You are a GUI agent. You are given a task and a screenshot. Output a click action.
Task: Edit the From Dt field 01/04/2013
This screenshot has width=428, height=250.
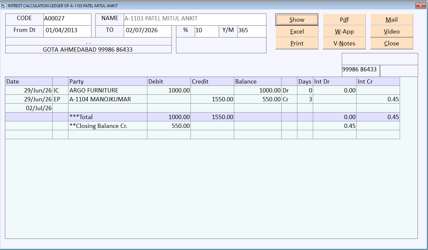(x=67, y=31)
